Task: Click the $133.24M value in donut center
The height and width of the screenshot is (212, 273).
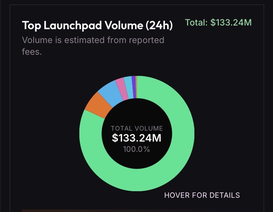Action: coord(136,138)
